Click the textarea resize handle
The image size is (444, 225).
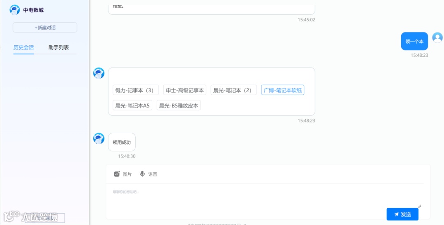[x=419, y=206]
